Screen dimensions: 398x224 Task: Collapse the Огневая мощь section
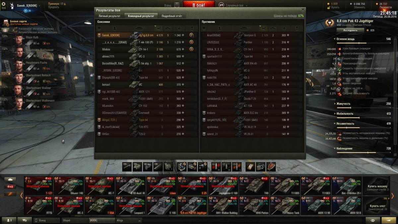(x=334, y=39)
